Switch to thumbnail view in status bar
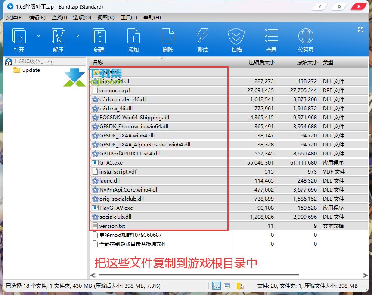Screen dimensions: 372x295 click(227, 286)
